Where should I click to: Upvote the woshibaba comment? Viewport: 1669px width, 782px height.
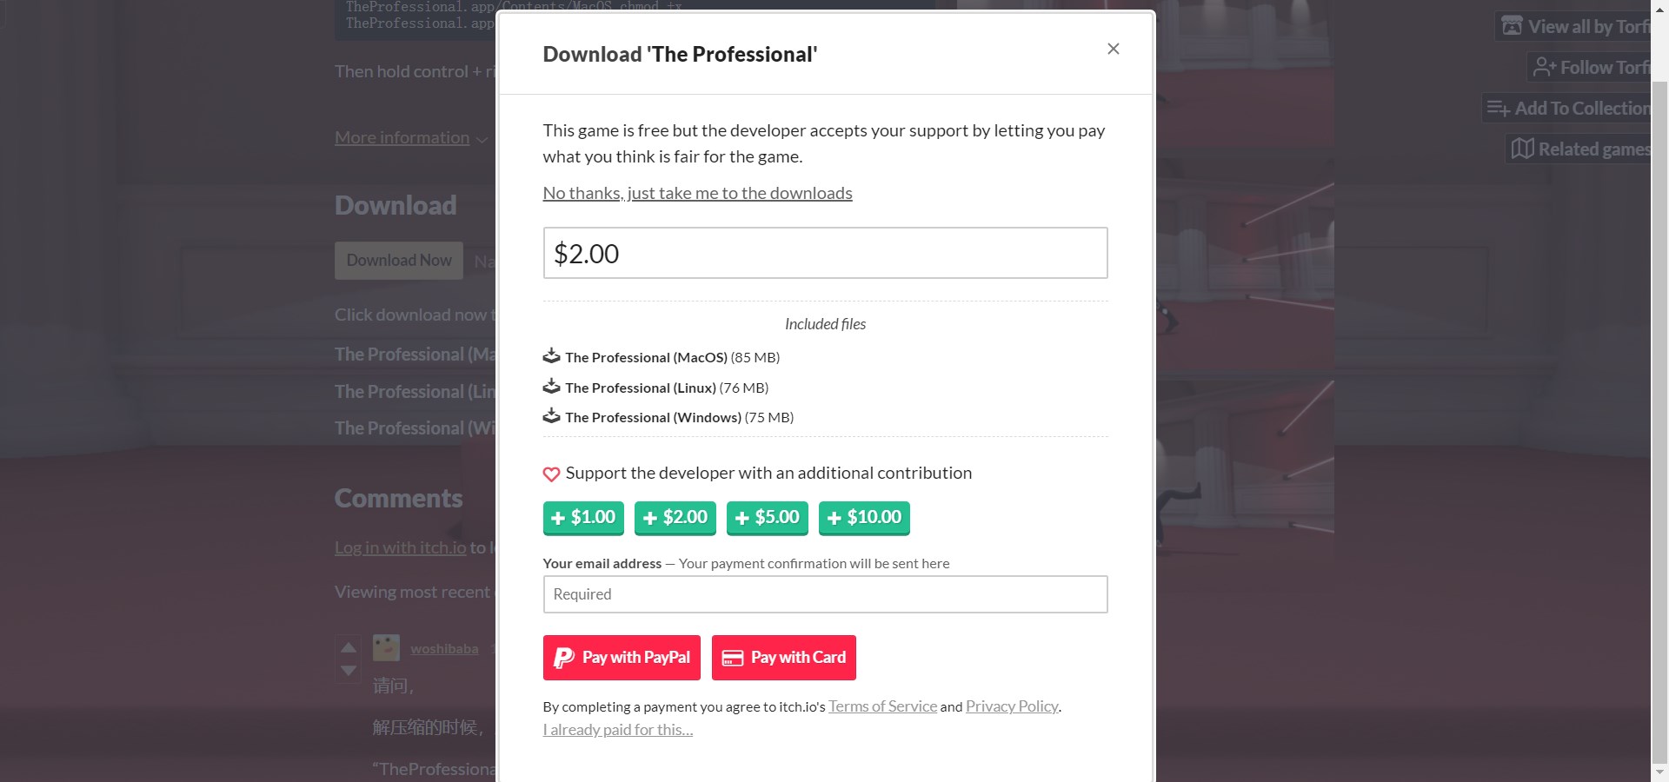pos(349,647)
